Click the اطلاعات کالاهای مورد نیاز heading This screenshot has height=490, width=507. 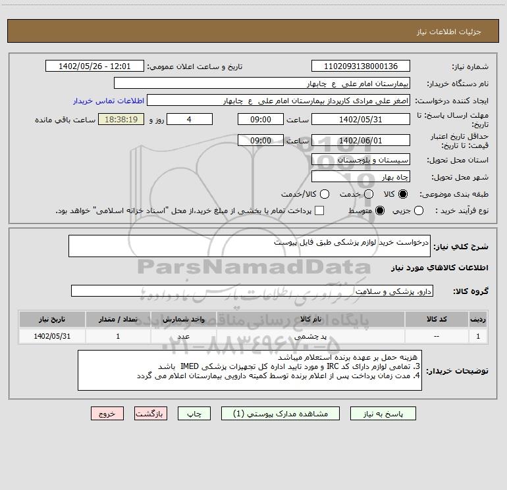[440, 268]
